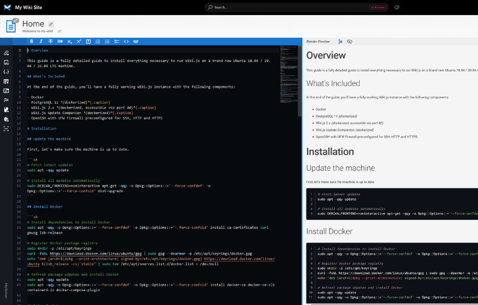Click the distraction-free focus mode sidebar icon

click(x=6, y=129)
